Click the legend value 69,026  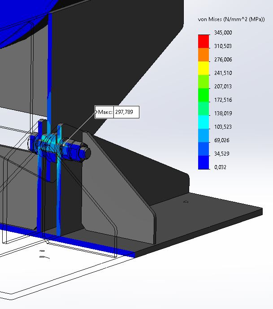pos(222,140)
